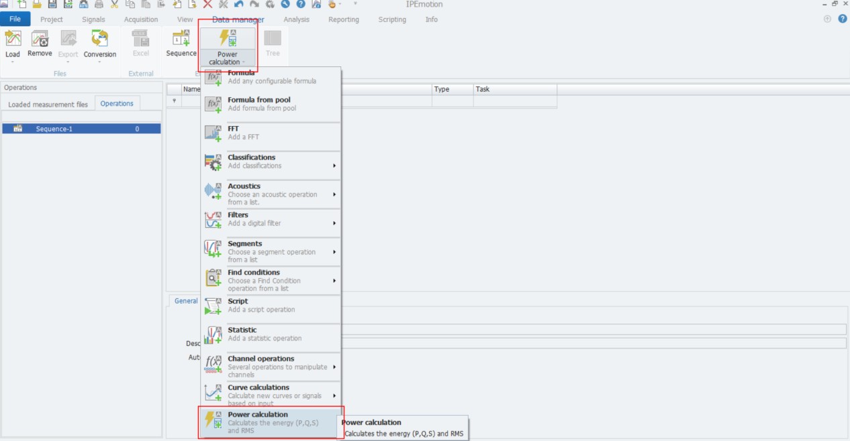This screenshot has height=441, width=850.
Task: Click the Remove file icon
Action: 40,40
